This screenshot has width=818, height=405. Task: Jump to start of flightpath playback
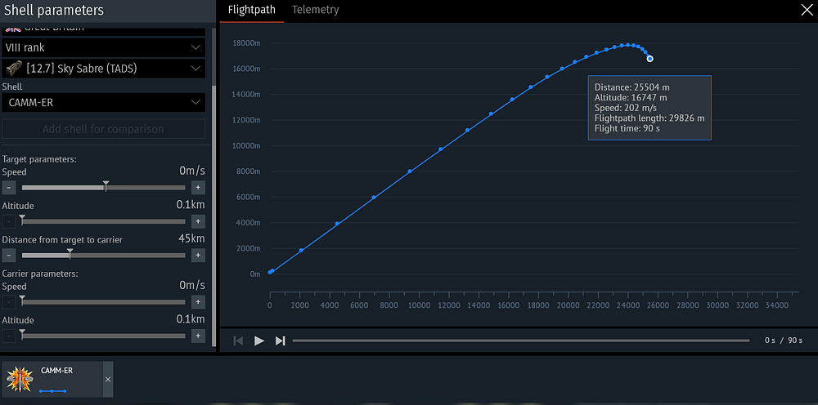coord(238,340)
